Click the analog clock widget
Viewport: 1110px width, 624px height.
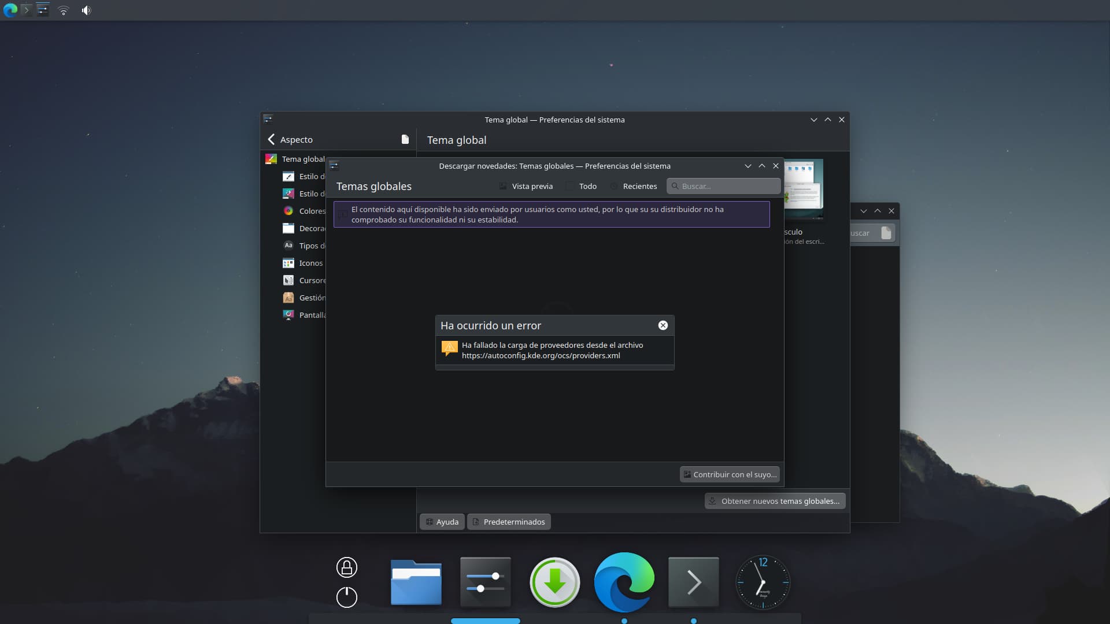763,582
